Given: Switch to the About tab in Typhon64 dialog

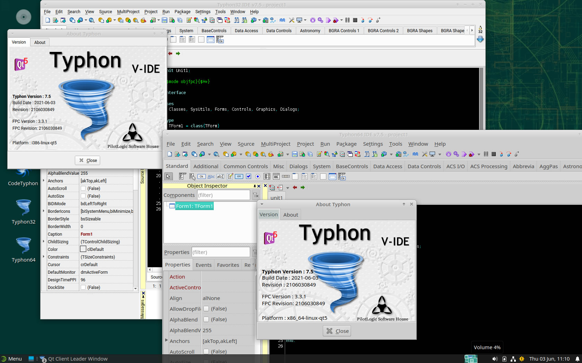Looking at the screenshot, I should pos(291,215).
